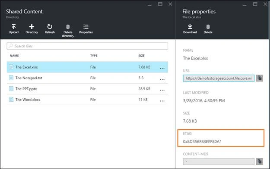Maximize the File properties blade
The height and width of the screenshot is (169, 270).
click(255, 4)
